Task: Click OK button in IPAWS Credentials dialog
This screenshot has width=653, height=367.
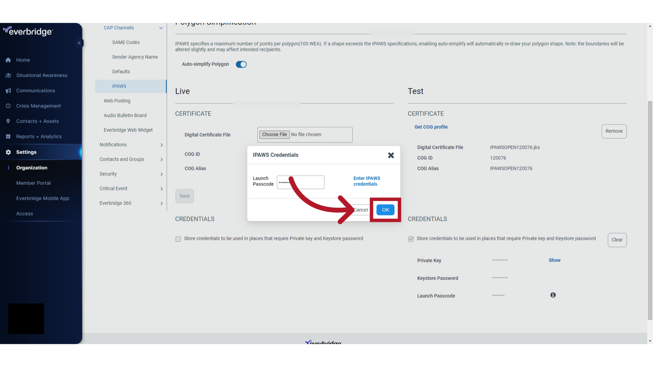Action: (385, 209)
